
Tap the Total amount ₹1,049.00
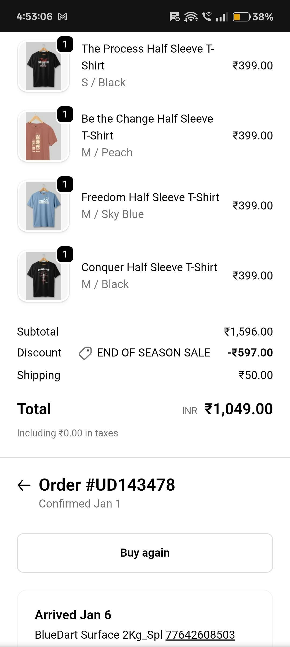click(x=238, y=409)
